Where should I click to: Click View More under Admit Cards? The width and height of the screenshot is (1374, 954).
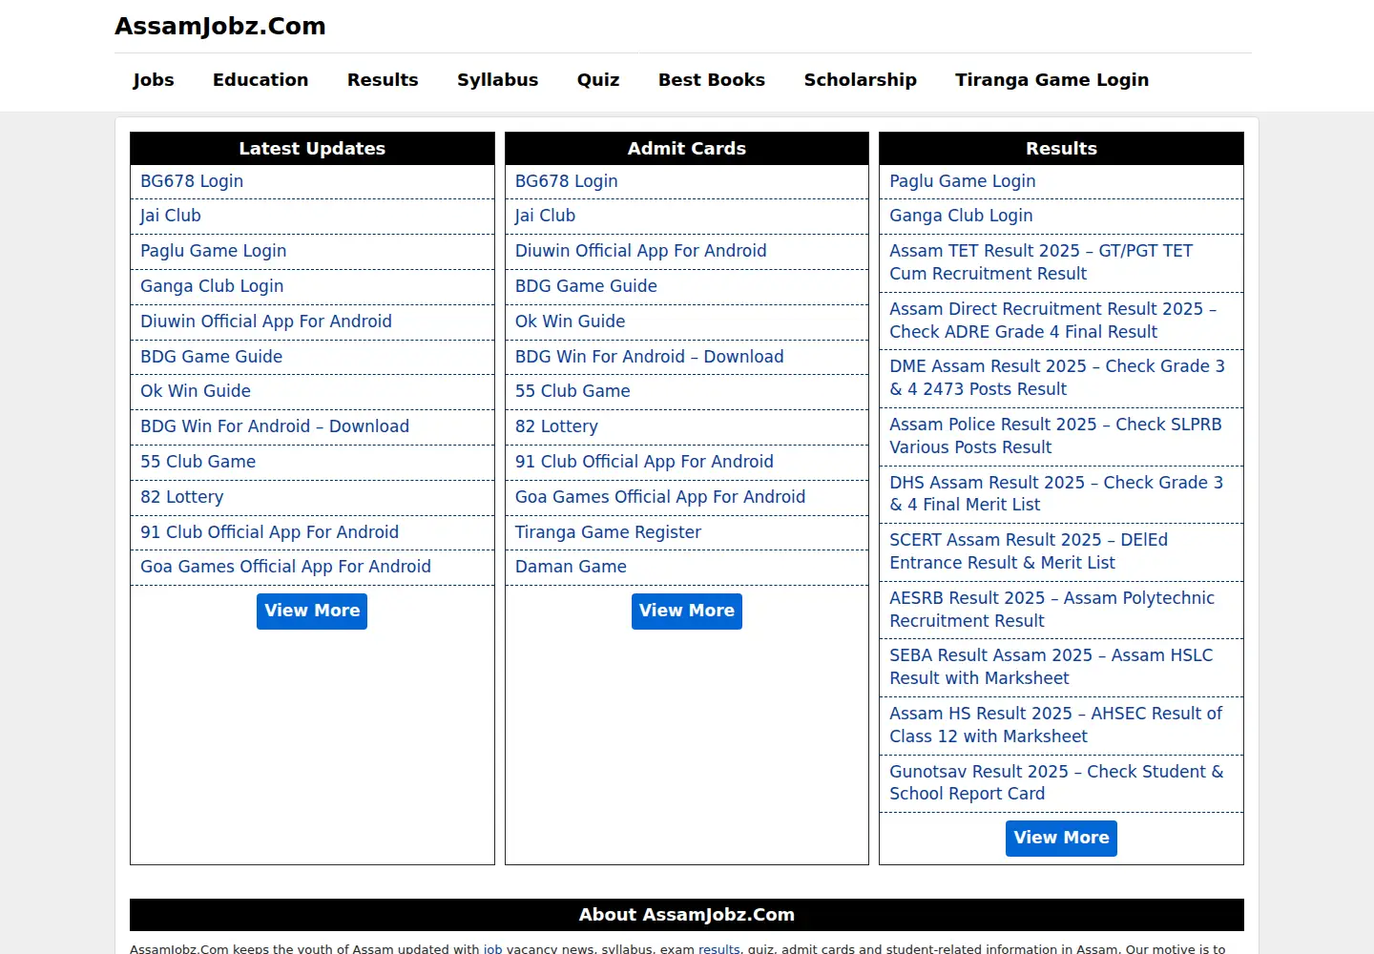[687, 611]
